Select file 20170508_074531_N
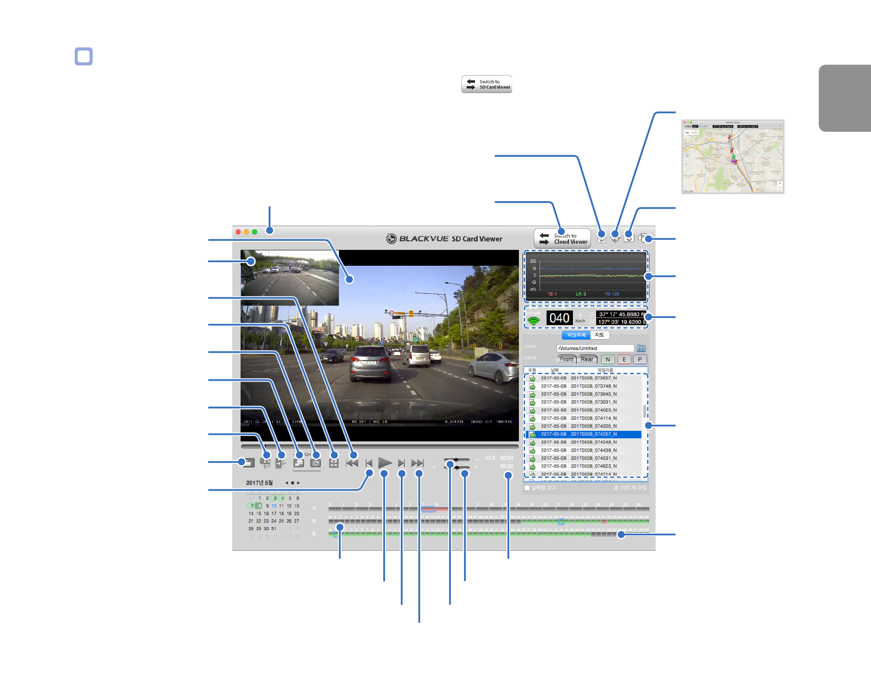The image size is (871, 697). tap(584, 458)
